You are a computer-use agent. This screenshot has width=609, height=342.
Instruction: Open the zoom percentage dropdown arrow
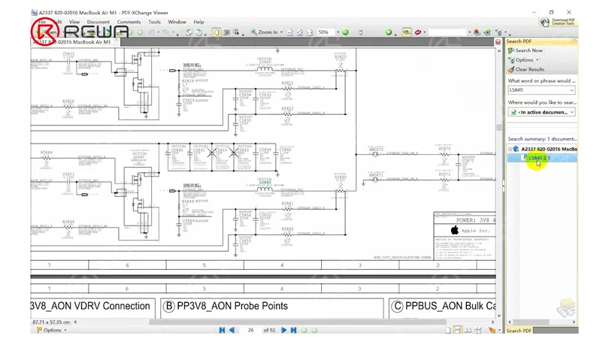click(338, 32)
